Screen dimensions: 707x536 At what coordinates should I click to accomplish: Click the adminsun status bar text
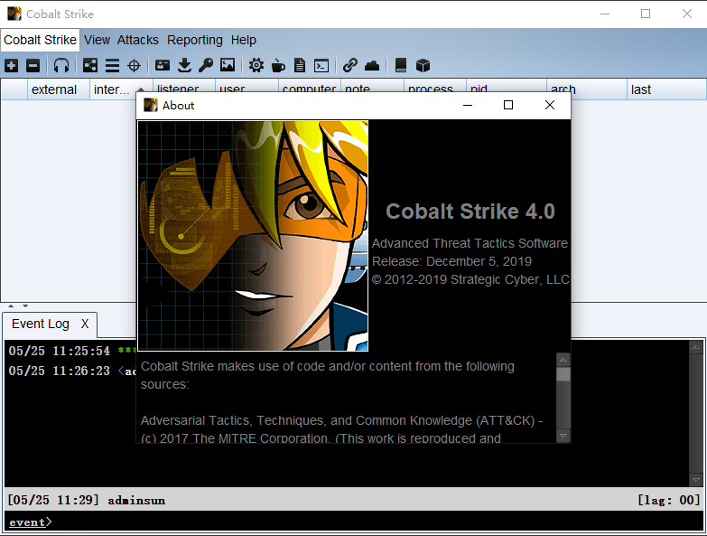(136, 501)
